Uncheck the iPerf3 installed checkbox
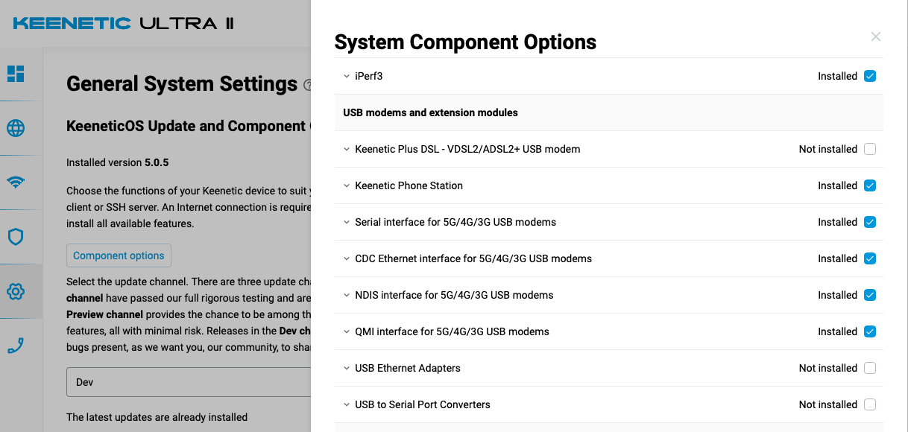Screen dimensions: 908x432 coord(870,76)
